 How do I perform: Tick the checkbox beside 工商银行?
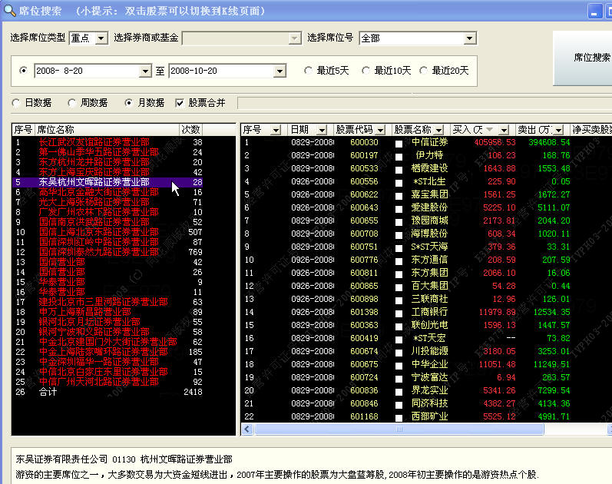(399, 312)
